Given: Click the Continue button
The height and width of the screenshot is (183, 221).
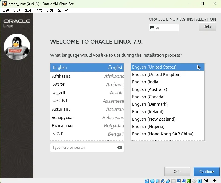Looking at the screenshot, I should [x=206, y=172].
